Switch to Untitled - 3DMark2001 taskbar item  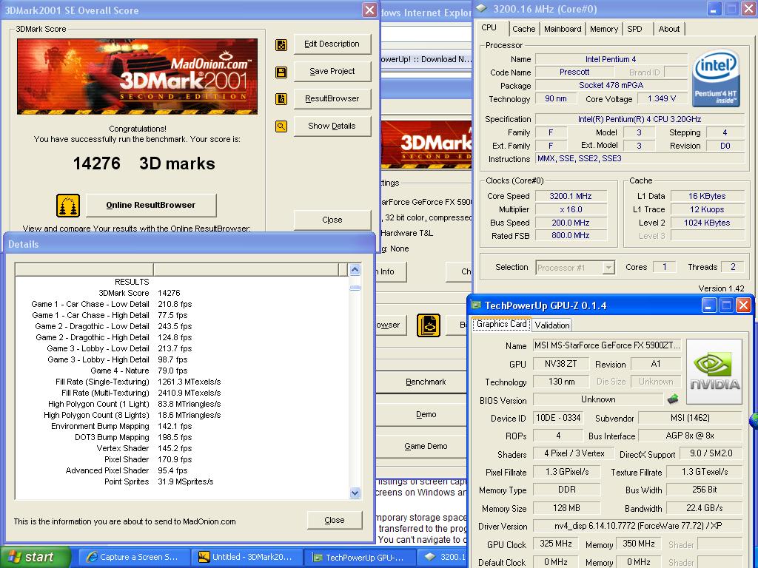pos(246,557)
